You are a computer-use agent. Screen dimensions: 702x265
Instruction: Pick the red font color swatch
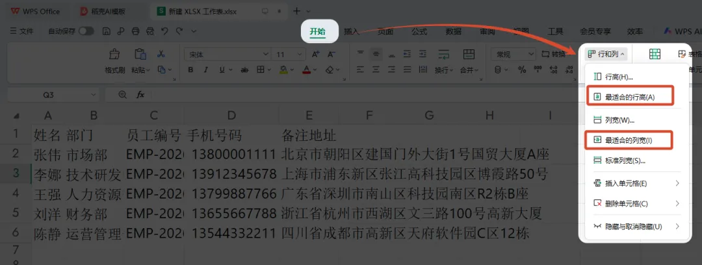point(307,70)
